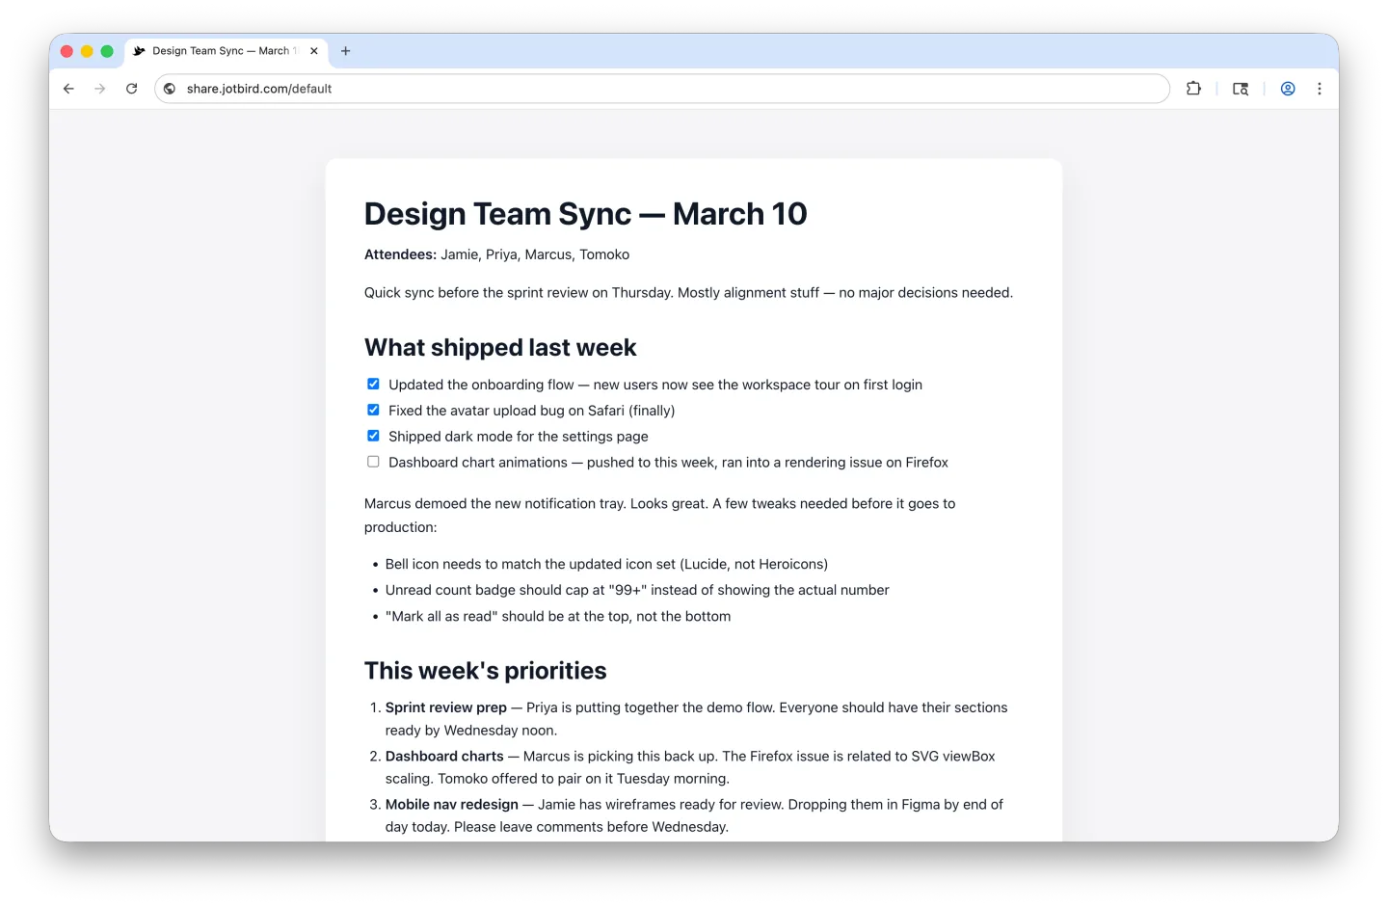Open the profile menu dropdown
Image resolution: width=1388 pixels, height=907 pixels.
1288,88
